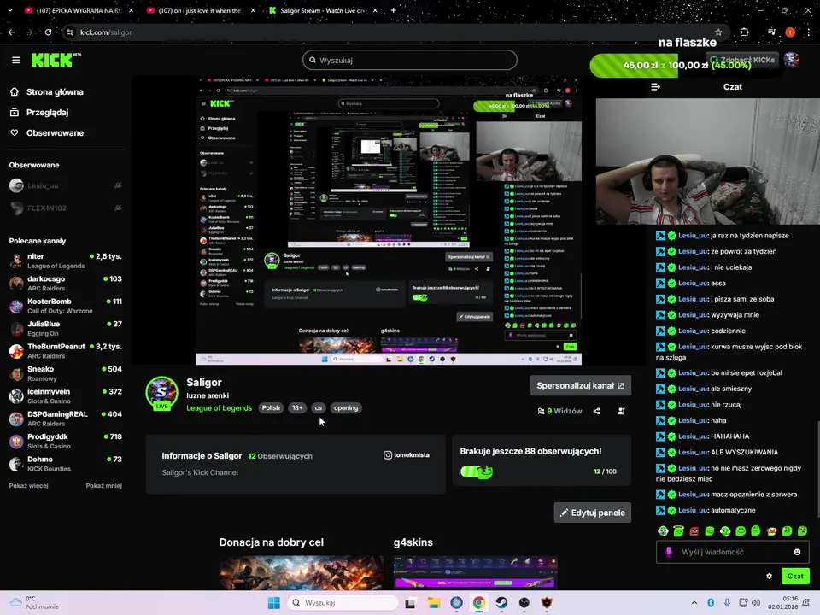Open the Sneako channel
The height and width of the screenshot is (615, 820).
pos(66,373)
